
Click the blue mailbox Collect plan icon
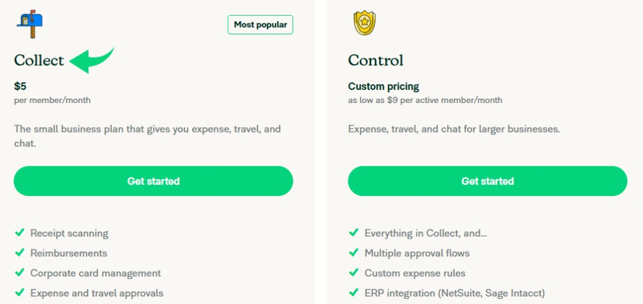click(x=29, y=24)
